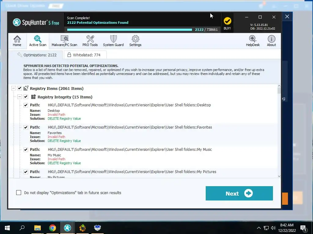Viewport: 313px width, 234px height.
Task: Toggle the Registry Integrity checkbox
Action: tap(26, 97)
